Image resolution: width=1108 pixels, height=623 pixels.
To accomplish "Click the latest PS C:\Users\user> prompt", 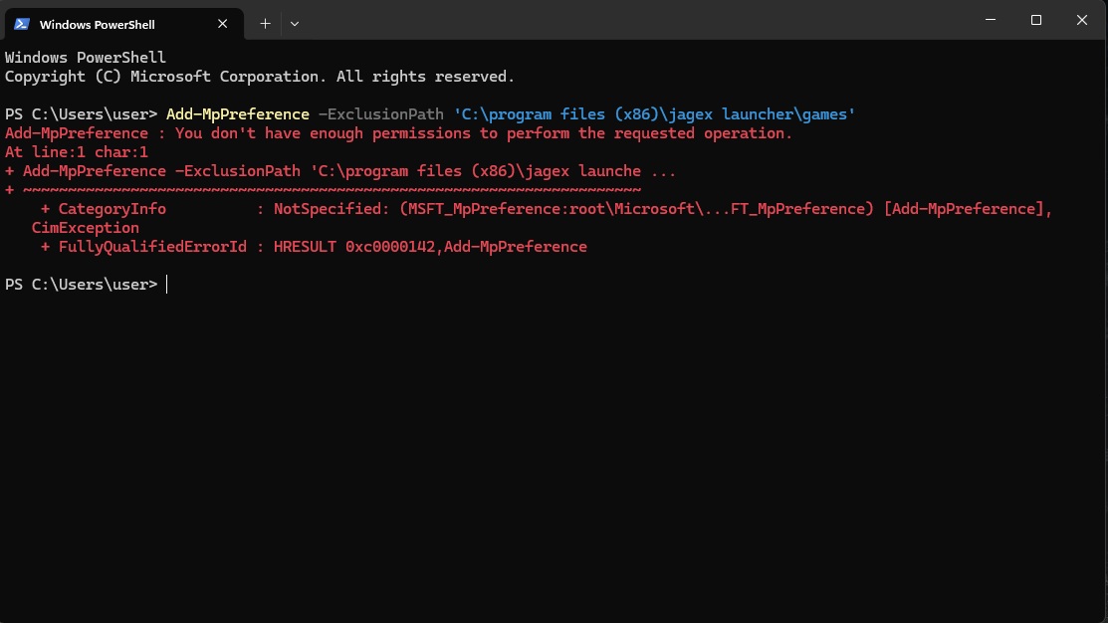I will [82, 284].
